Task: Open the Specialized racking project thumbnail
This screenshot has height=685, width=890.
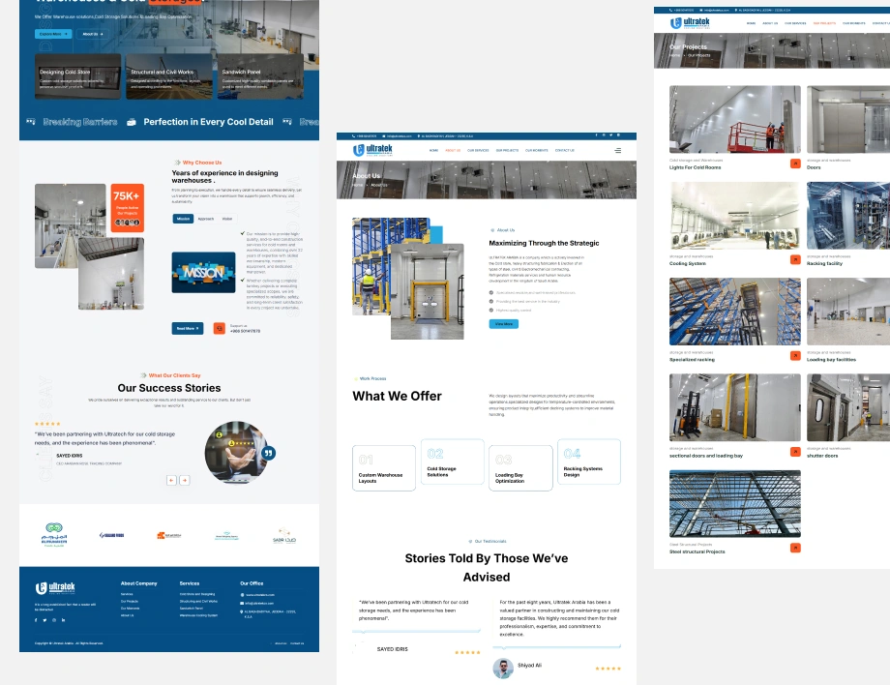Action: click(x=735, y=312)
